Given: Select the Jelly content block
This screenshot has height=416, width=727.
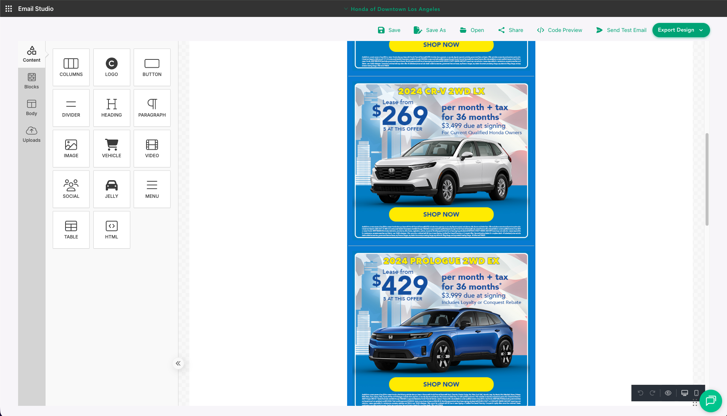Looking at the screenshot, I should coord(112,189).
